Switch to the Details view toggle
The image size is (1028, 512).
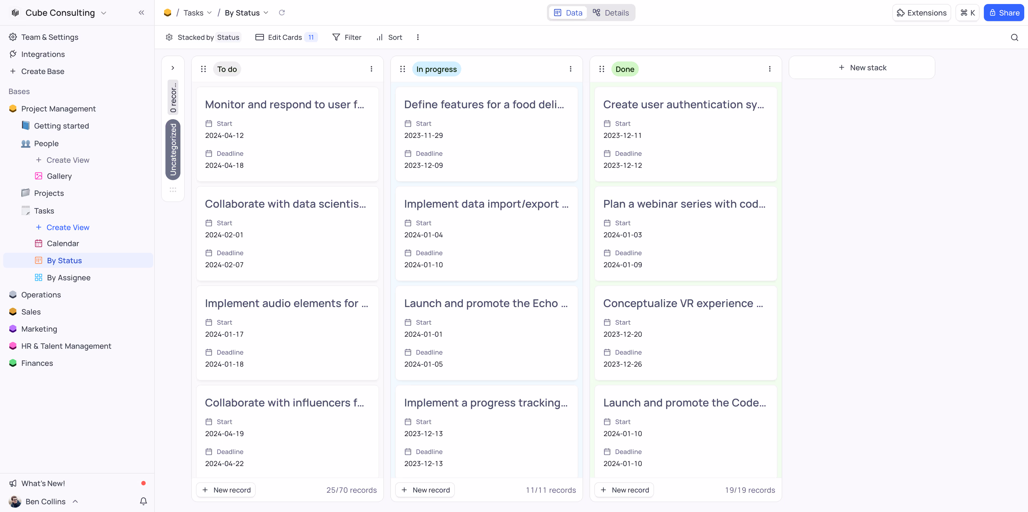point(611,13)
